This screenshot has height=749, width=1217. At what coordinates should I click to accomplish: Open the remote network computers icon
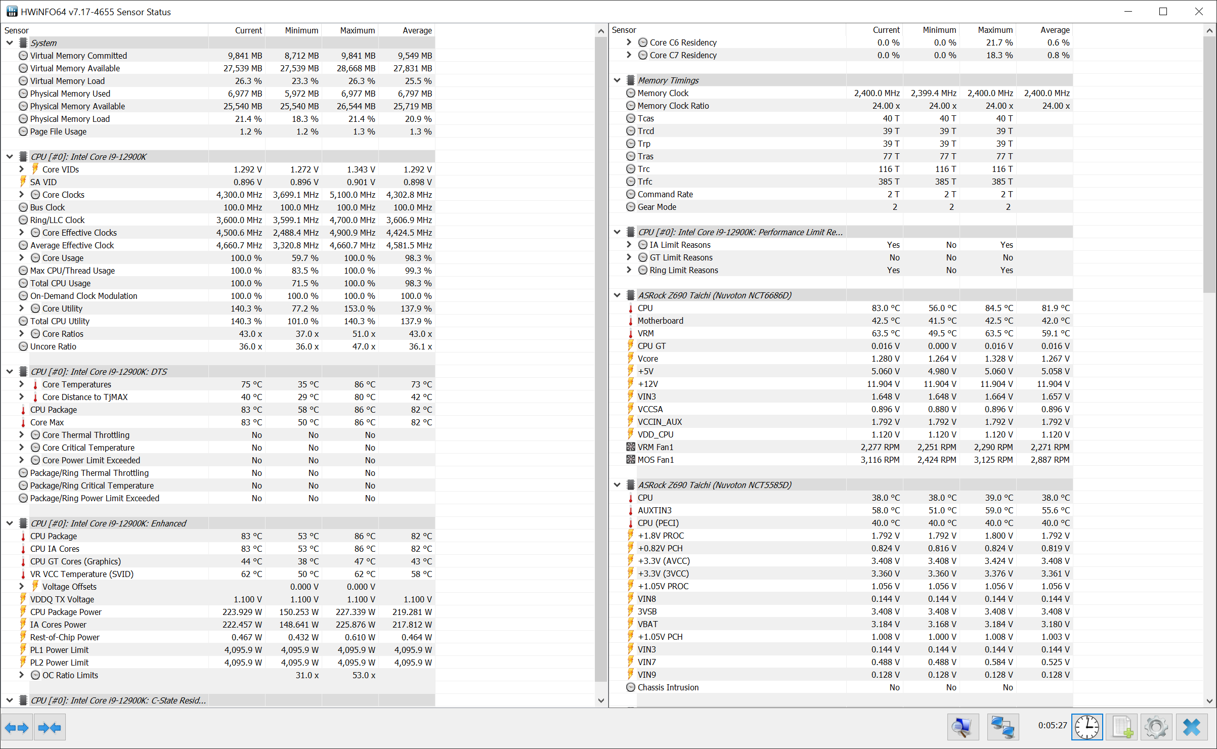click(1003, 728)
